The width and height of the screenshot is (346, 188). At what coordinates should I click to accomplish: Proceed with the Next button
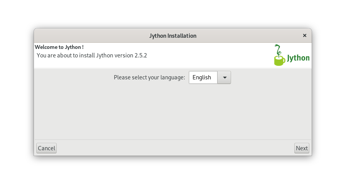click(302, 148)
